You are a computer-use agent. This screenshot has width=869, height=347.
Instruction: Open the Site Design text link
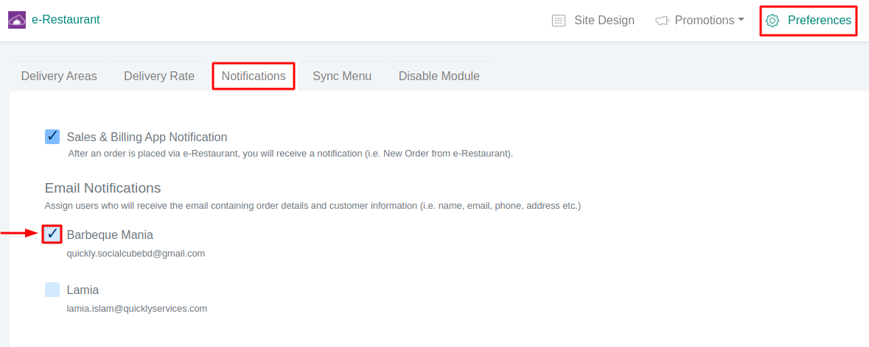pyautogui.click(x=604, y=21)
